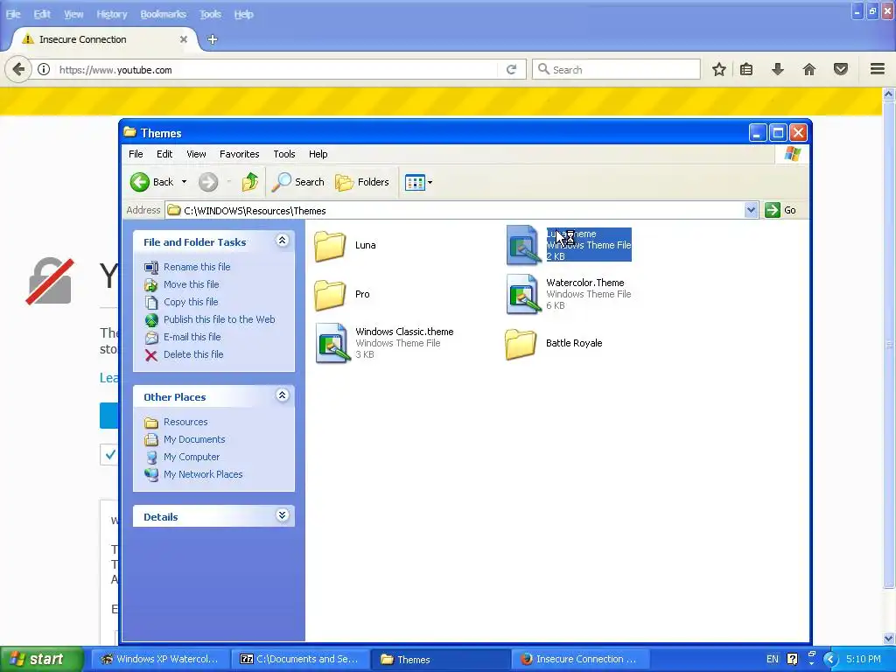The width and height of the screenshot is (896, 672).
Task: Go up one folder level icon
Action: (x=249, y=182)
